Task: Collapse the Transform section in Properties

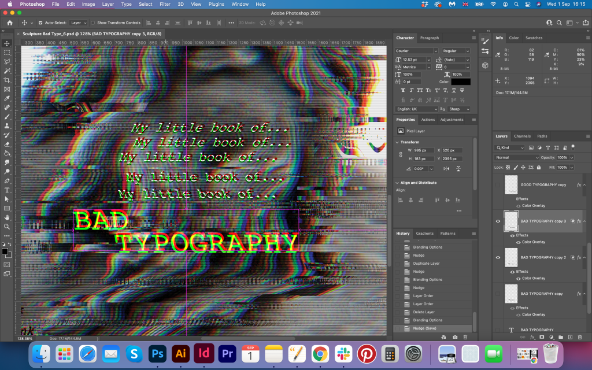Action: click(398, 142)
